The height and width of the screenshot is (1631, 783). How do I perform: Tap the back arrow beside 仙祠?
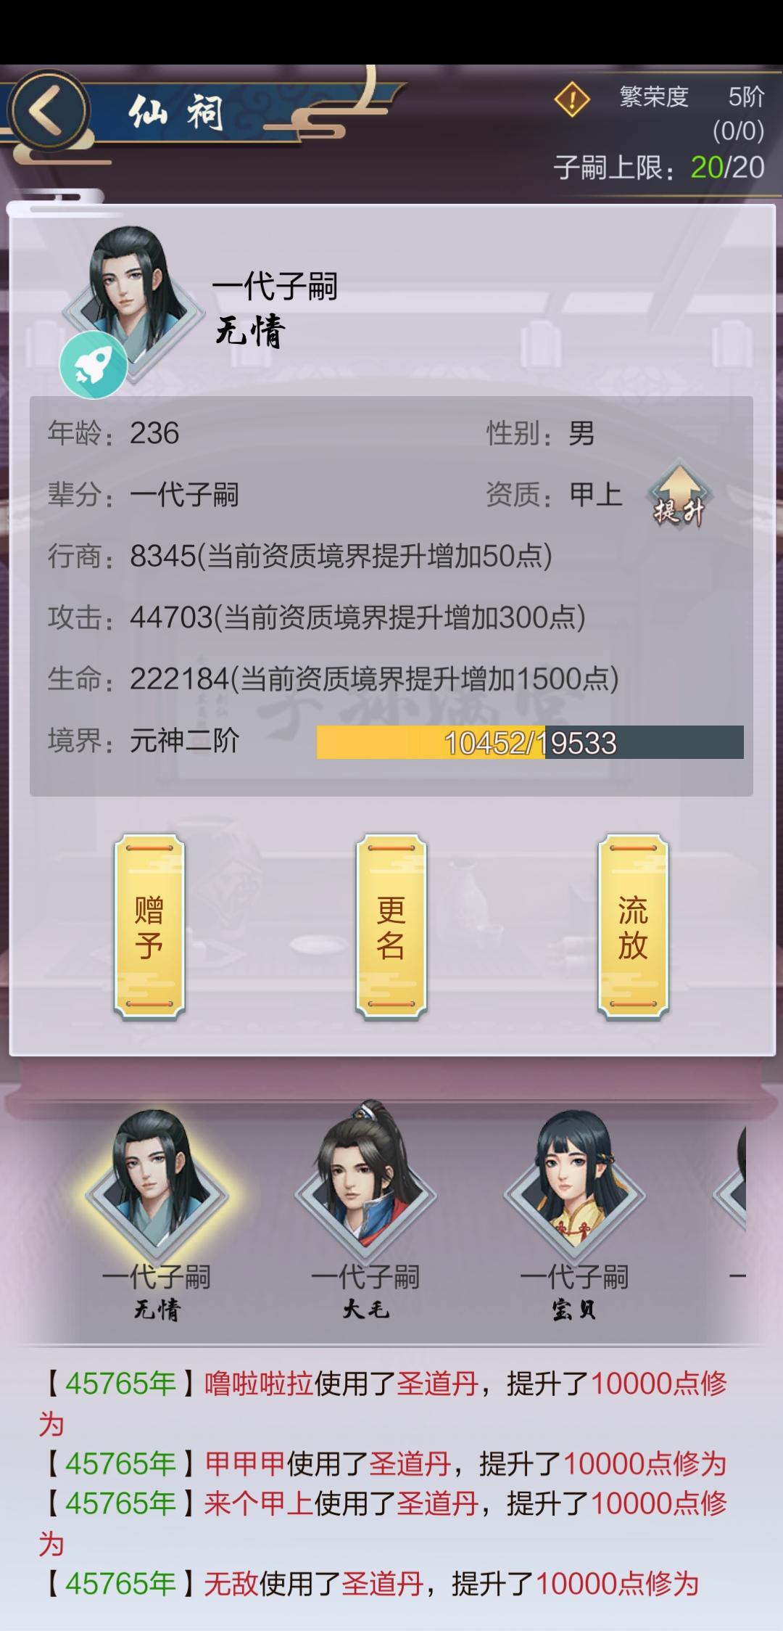[x=47, y=112]
